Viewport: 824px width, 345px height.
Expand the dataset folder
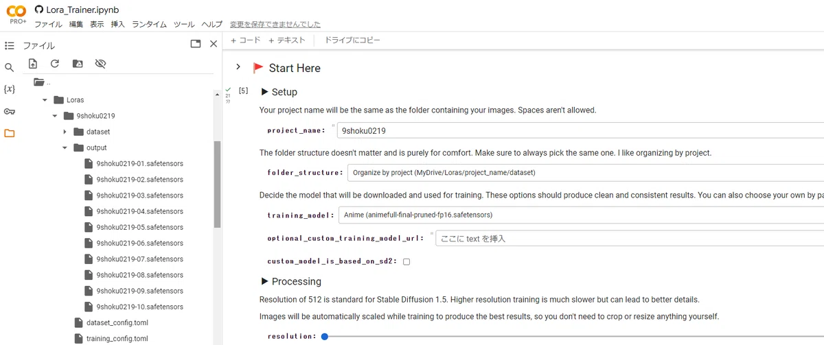point(65,132)
